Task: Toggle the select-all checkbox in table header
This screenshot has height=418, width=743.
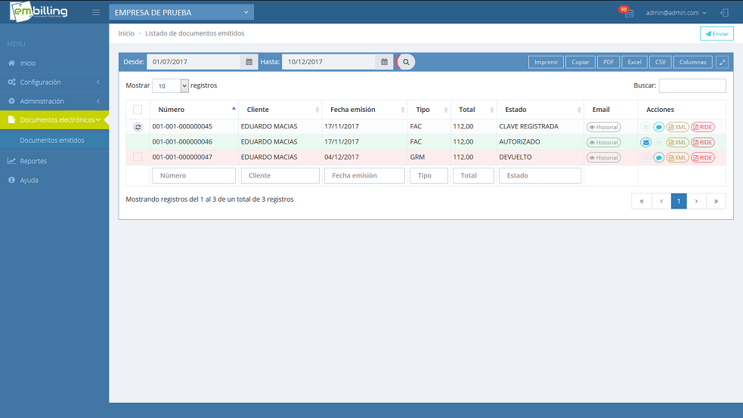Action: pyautogui.click(x=138, y=110)
